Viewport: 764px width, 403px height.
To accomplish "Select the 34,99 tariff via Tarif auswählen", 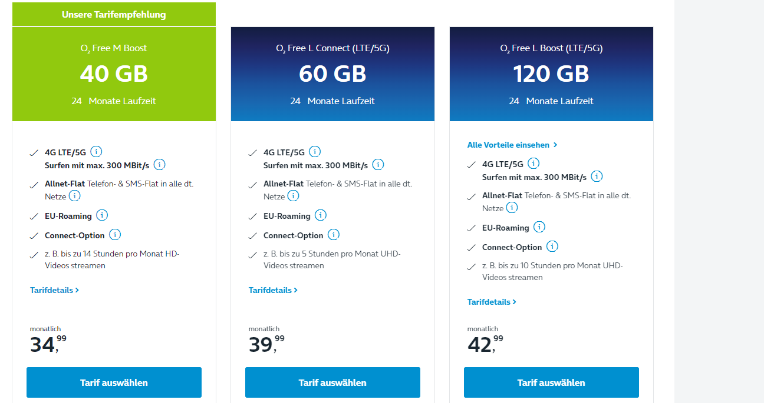I will point(114,382).
